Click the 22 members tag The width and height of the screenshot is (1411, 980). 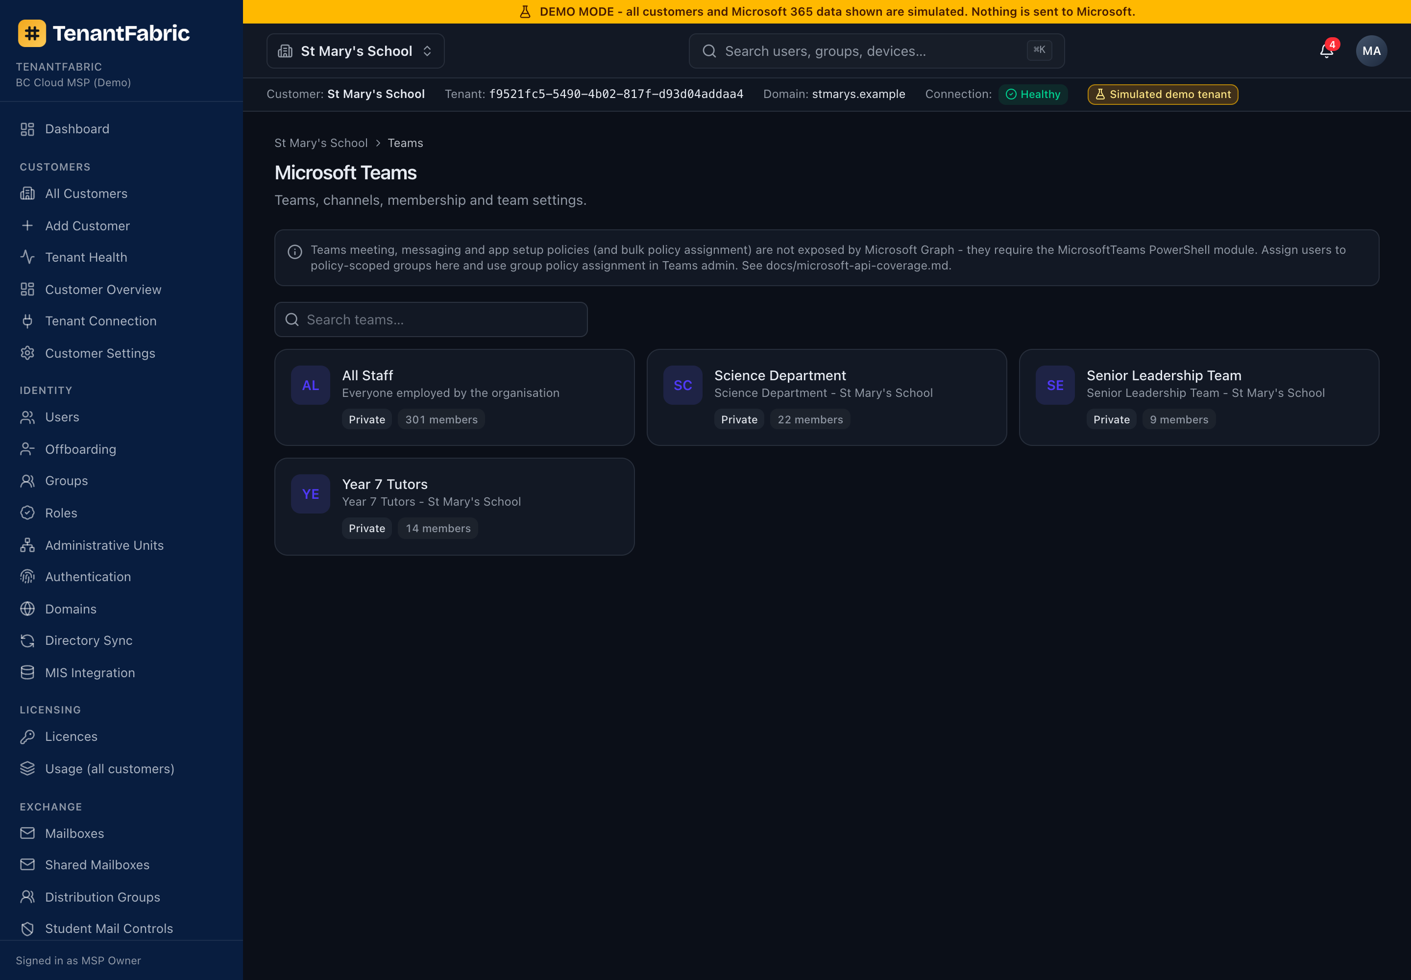(810, 419)
